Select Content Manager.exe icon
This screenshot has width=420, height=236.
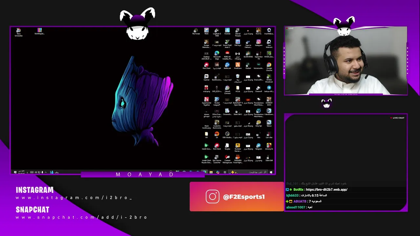227,159
